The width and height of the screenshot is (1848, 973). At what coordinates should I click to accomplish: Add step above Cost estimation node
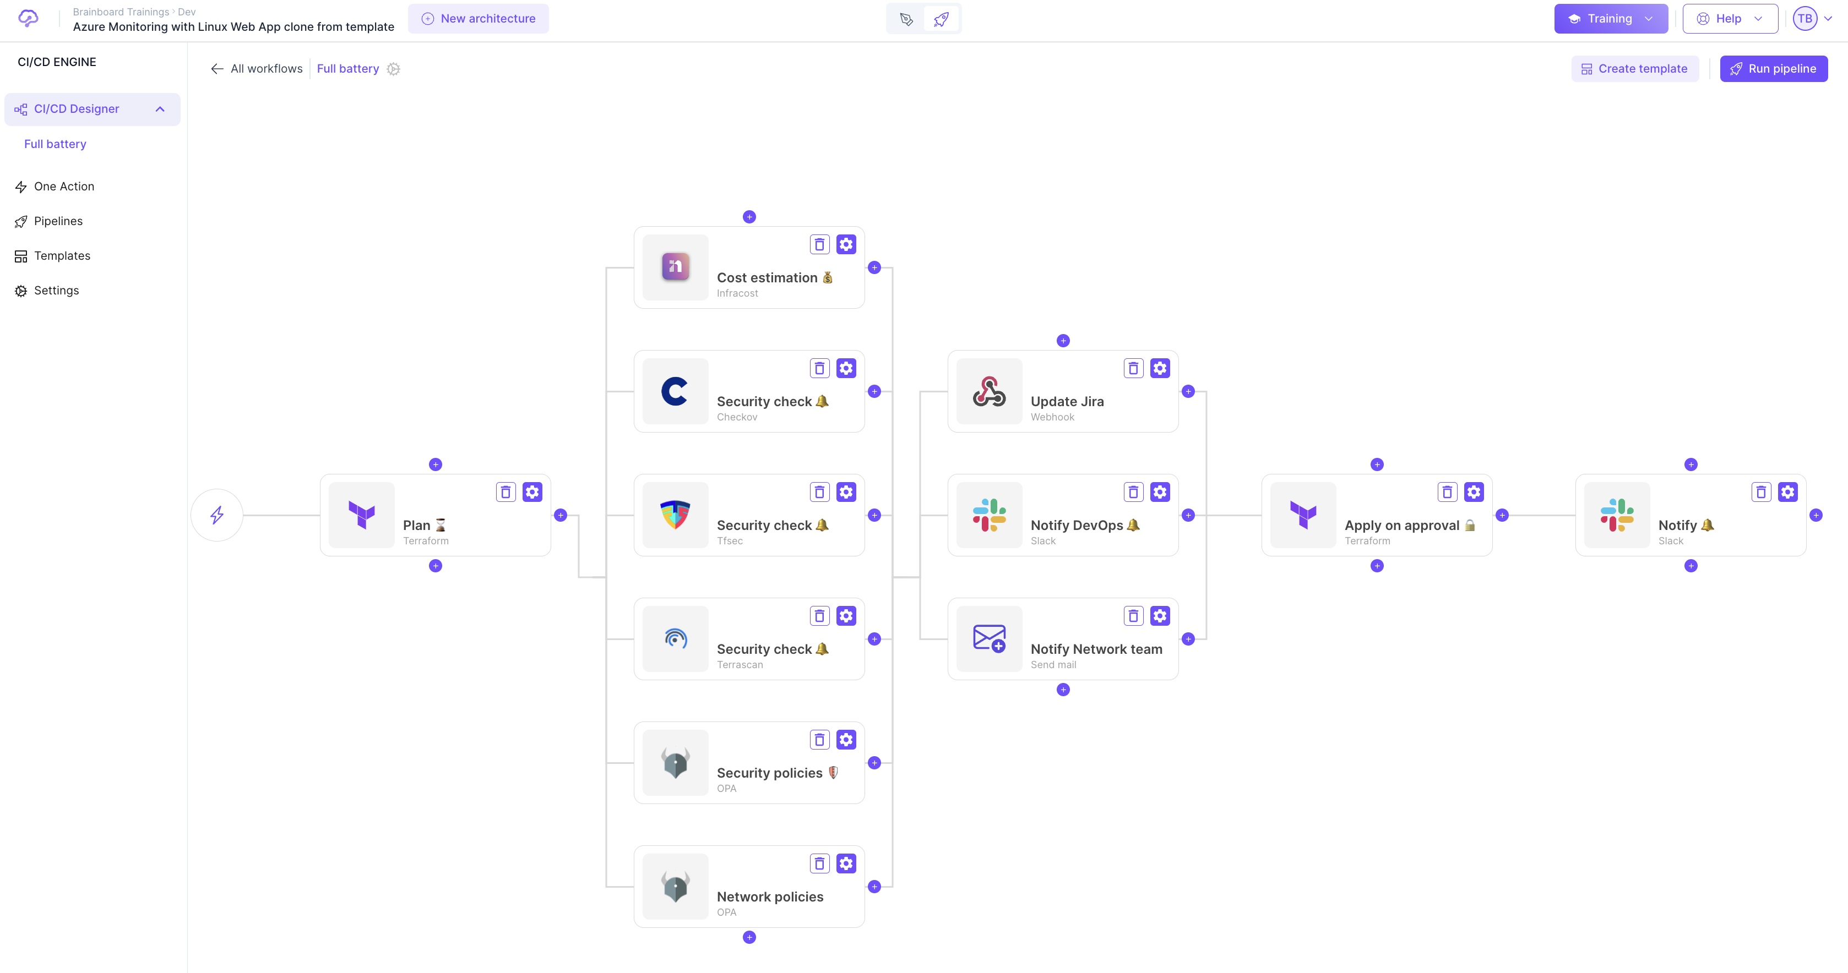[x=749, y=216]
